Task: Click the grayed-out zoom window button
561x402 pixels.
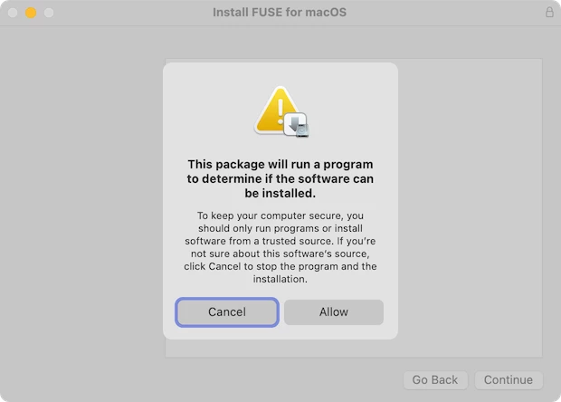Action: (49, 13)
